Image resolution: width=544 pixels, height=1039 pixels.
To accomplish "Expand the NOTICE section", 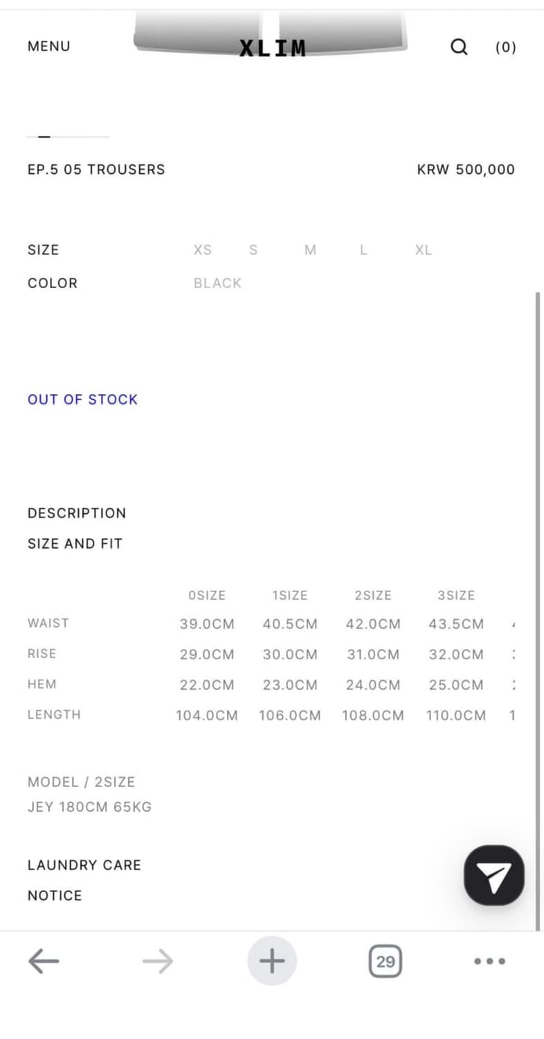I will point(55,896).
